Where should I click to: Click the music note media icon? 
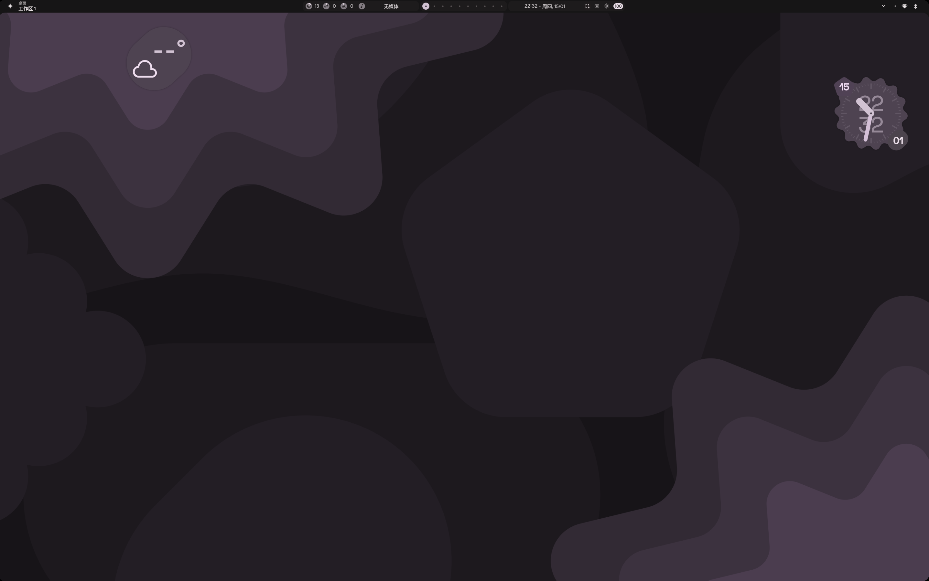coord(362,6)
